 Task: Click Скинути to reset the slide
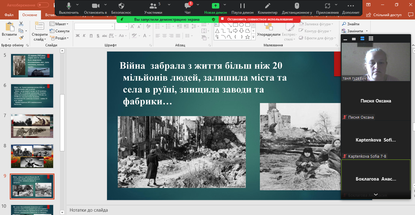point(59,31)
